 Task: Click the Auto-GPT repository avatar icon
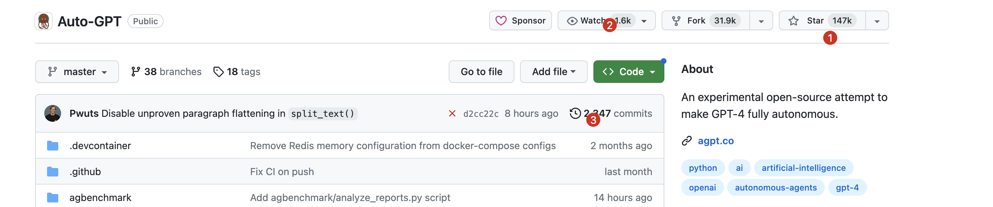44,21
